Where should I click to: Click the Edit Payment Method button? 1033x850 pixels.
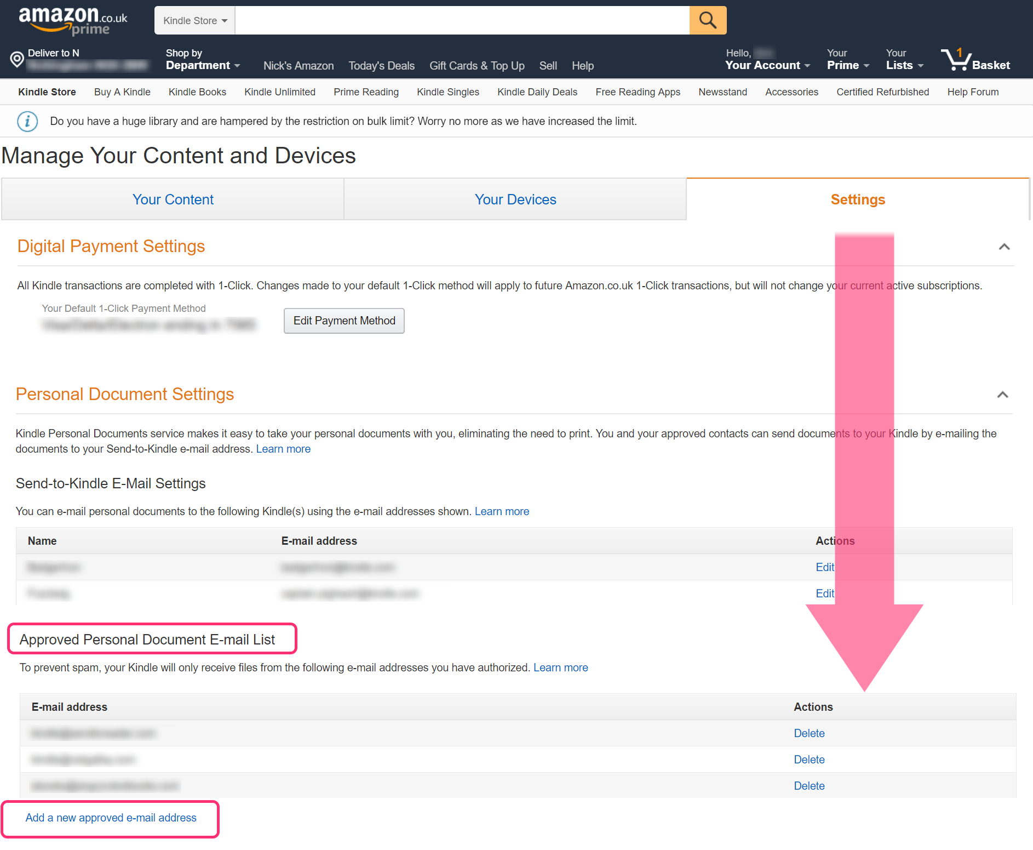click(x=344, y=321)
